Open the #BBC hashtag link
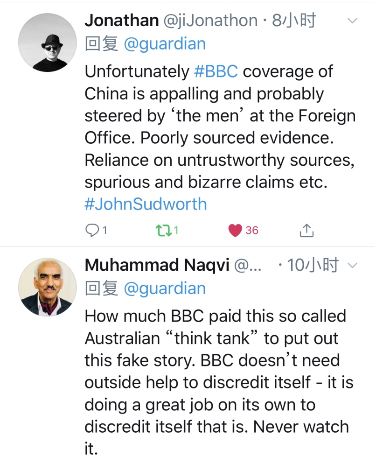The image size is (390, 464). 216,71
